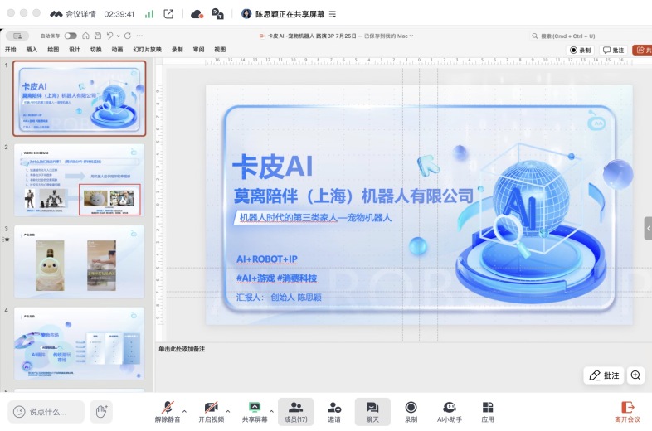The image size is (652, 431).
Task: Open the chat panel
Action: pos(372,410)
